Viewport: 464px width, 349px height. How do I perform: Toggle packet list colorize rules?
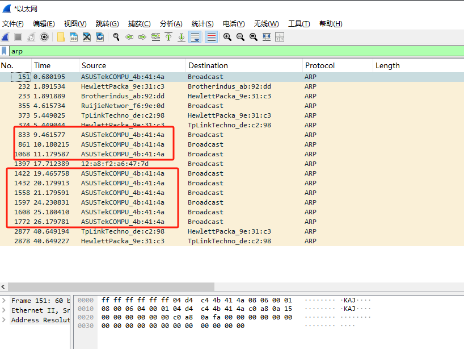click(x=211, y=37)
